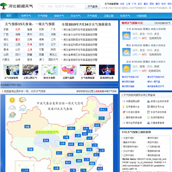Image resolution: width=172 pixels, height=172 pixels.
Task: Click today's partly cloudy weather icon
Action: (126, 36)
